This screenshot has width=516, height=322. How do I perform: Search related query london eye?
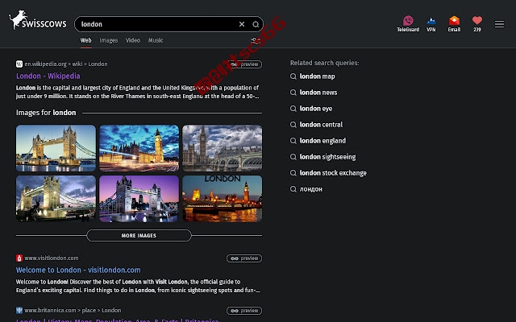point(316,109)
